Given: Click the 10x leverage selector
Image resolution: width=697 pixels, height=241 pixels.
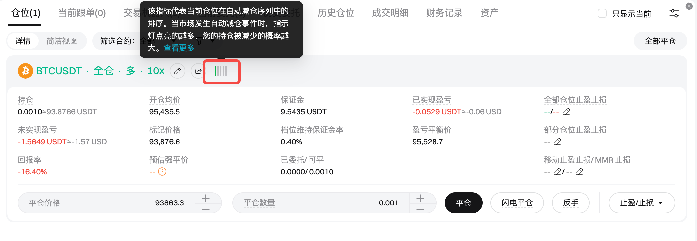Looking at the screenshot, I should 156,71.
